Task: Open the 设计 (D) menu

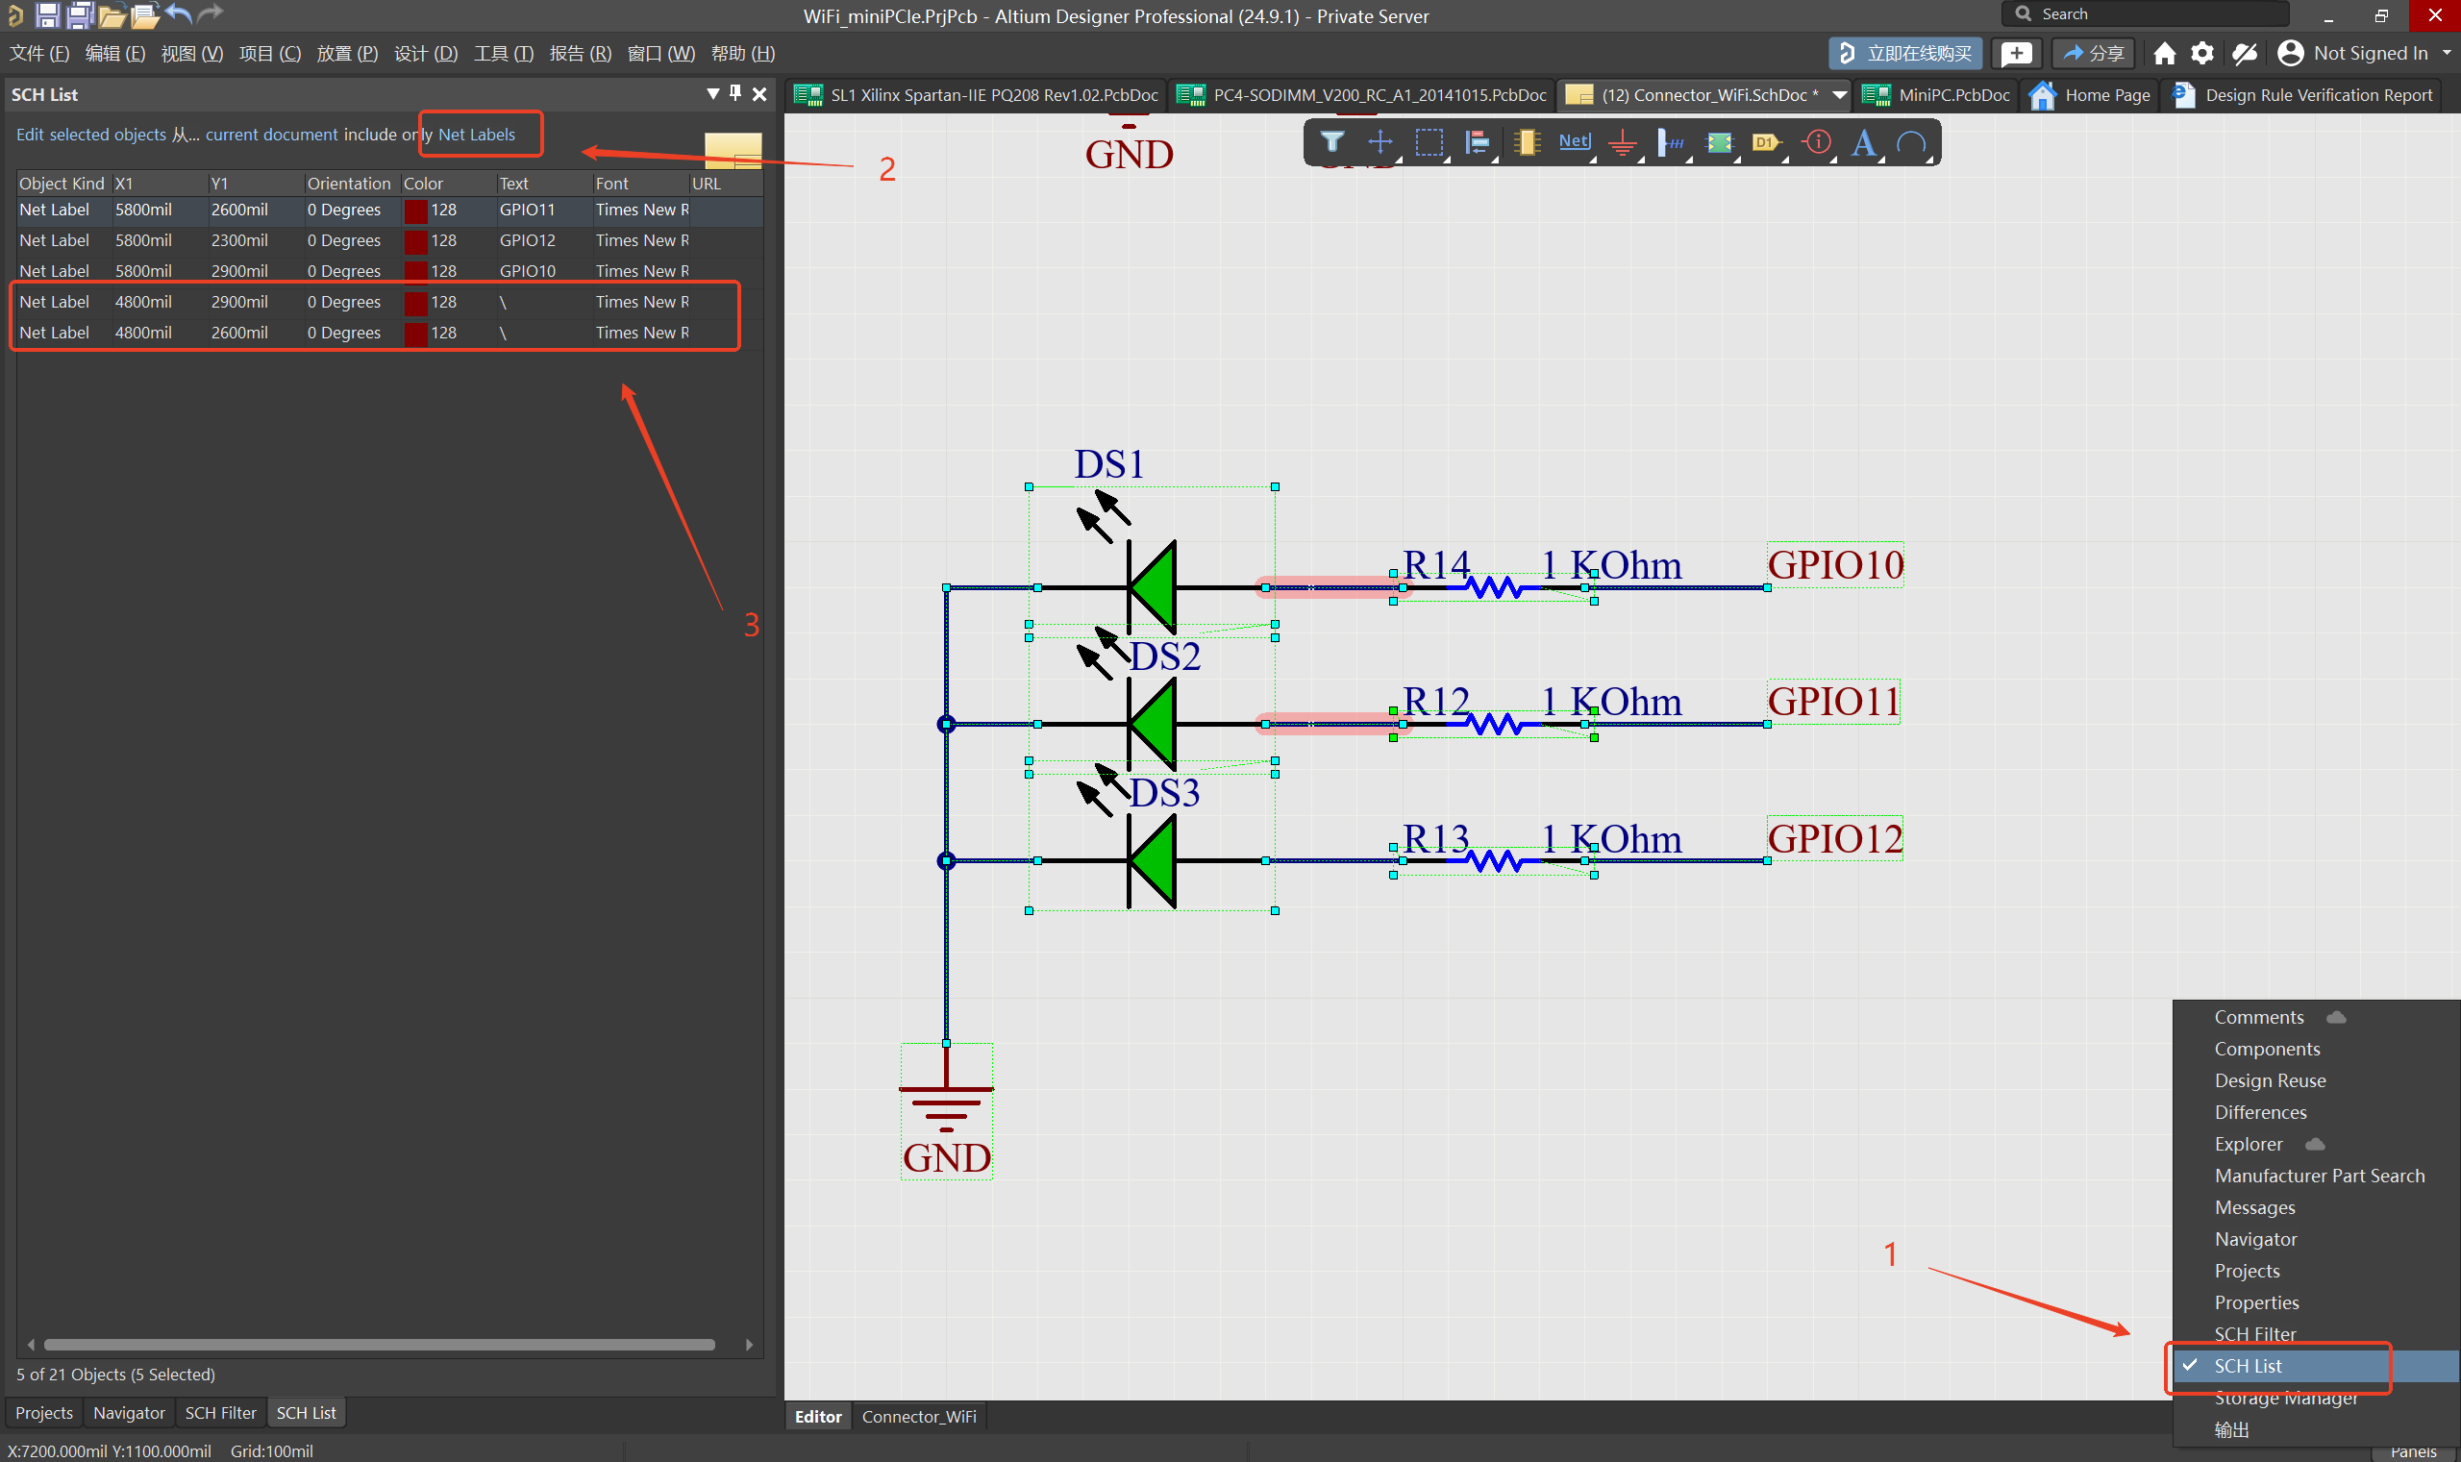Action: (426, 53)
